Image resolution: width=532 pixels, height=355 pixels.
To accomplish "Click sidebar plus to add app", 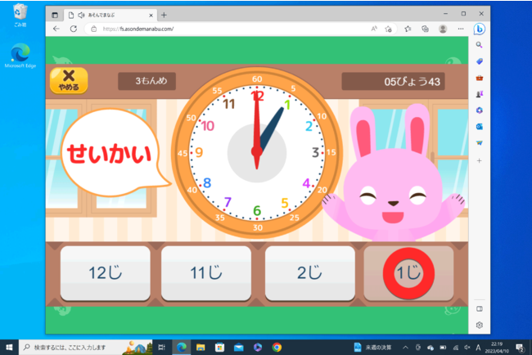I will tap(479, 160).
